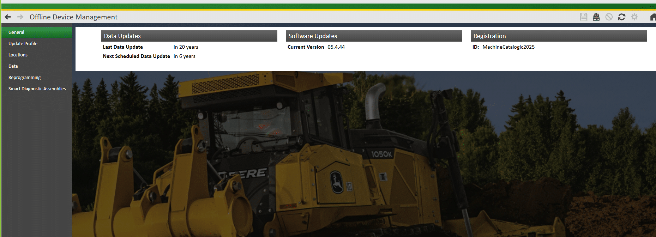Click the Registration panel header
The width and height of the screenshot is (656, 237).
(559, 36)
